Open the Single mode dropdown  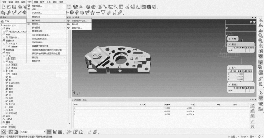click(44, 132)
